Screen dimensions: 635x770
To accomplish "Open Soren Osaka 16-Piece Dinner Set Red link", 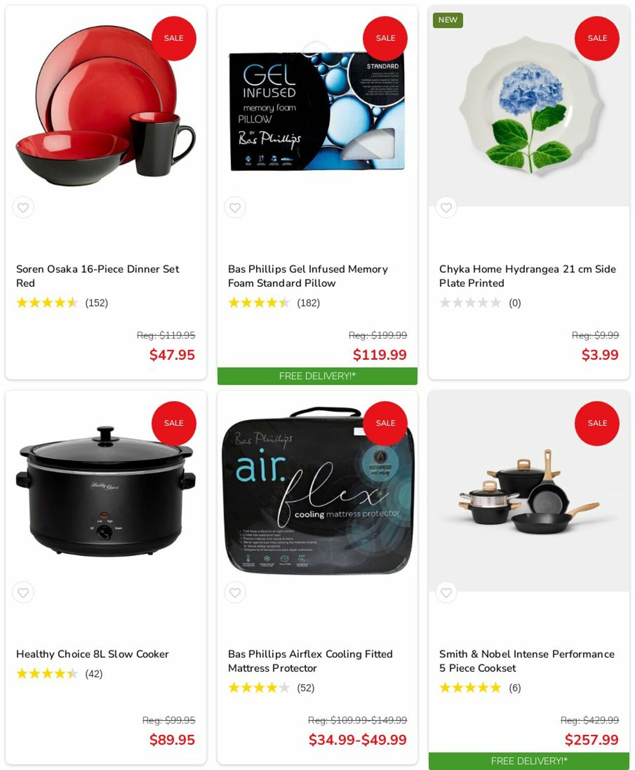I will pos(98,276).
